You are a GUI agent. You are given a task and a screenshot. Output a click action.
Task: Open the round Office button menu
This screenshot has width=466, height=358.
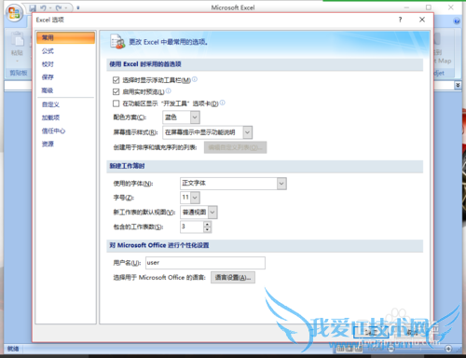[14, 13]
